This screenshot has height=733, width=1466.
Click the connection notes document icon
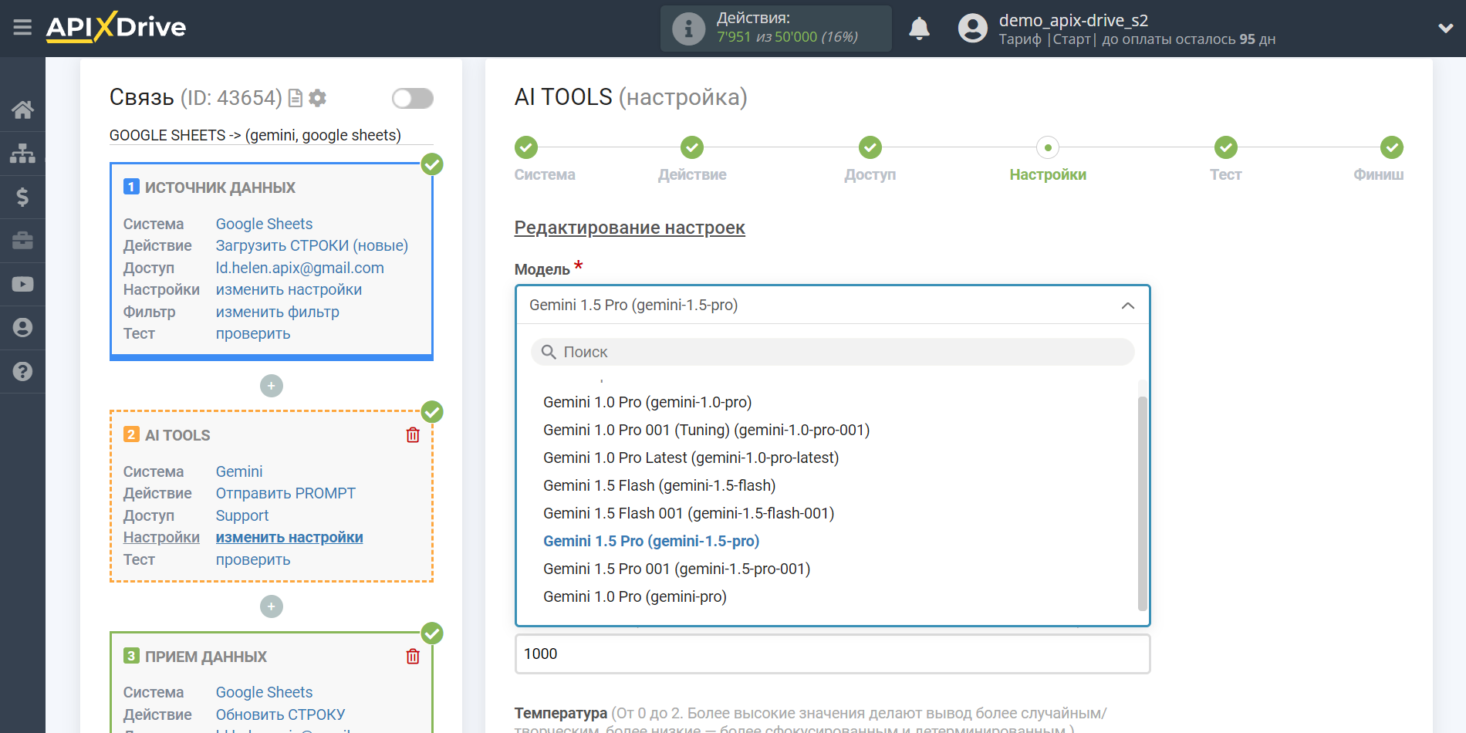tap(295, 98)
